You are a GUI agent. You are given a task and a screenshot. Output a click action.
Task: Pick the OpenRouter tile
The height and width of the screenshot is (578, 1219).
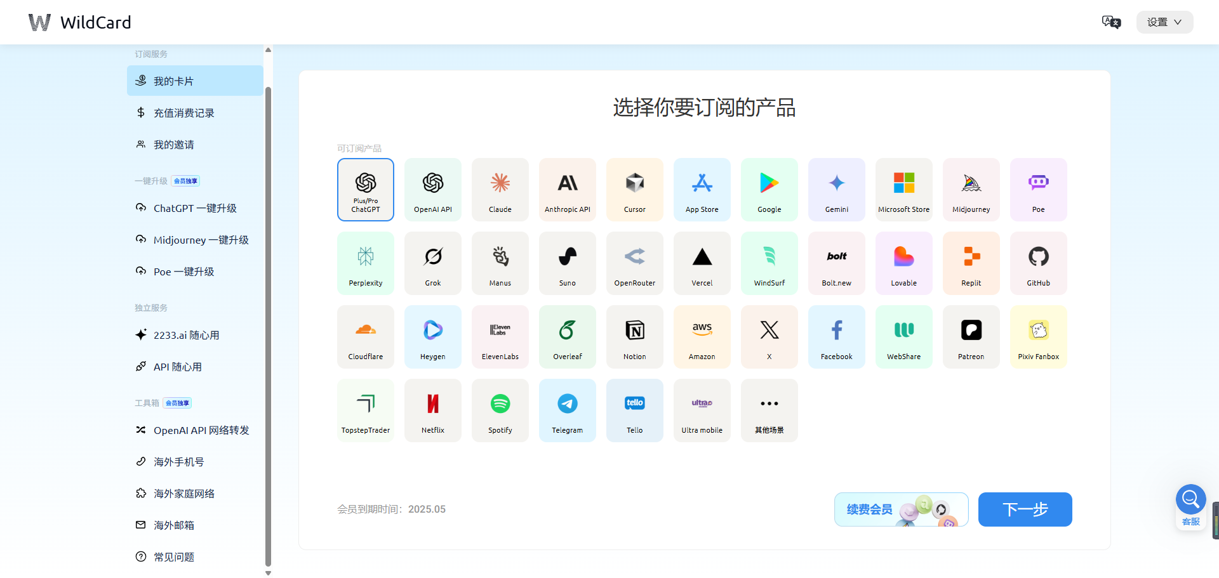coord(635,263)
